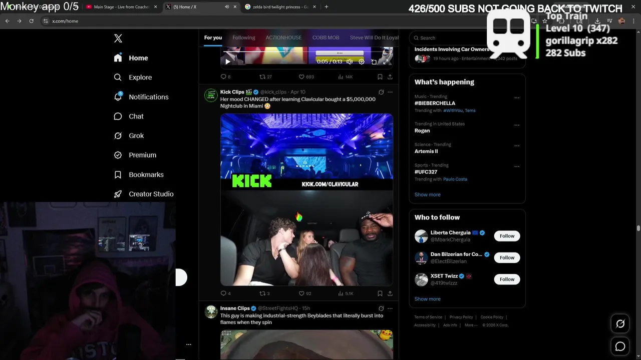Like the Kick Clips post (92 likes)
Image resolution: width=641 pixels, height=360 pixels.
[305, 293]
